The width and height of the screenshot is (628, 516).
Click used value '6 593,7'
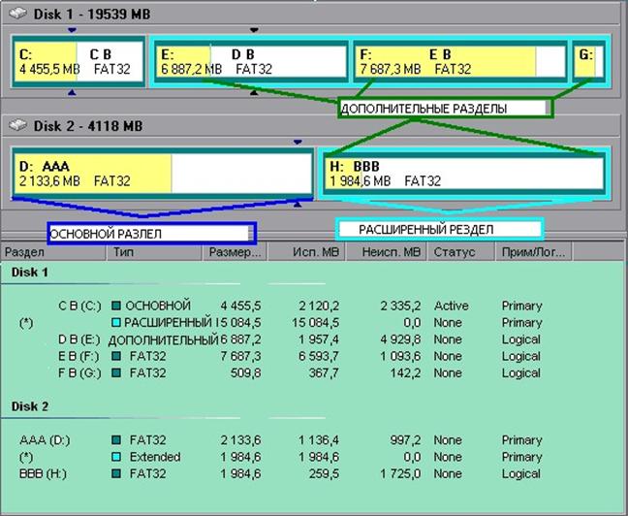coord(319,356)
